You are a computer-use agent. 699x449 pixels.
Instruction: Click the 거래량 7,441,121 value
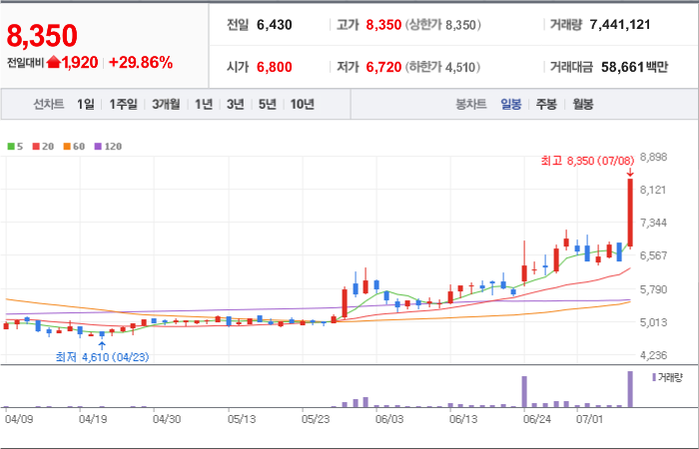tap(620, 25)
